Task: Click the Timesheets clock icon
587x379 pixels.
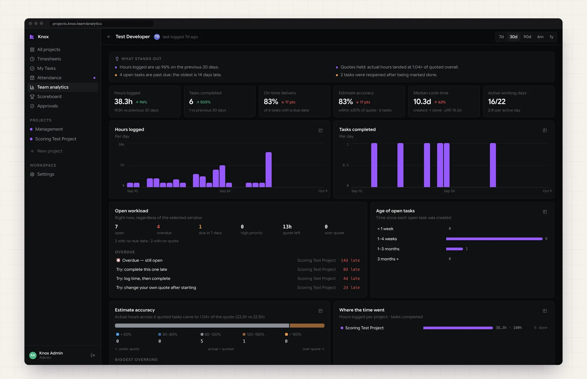Action: click(x=32, y=59)
